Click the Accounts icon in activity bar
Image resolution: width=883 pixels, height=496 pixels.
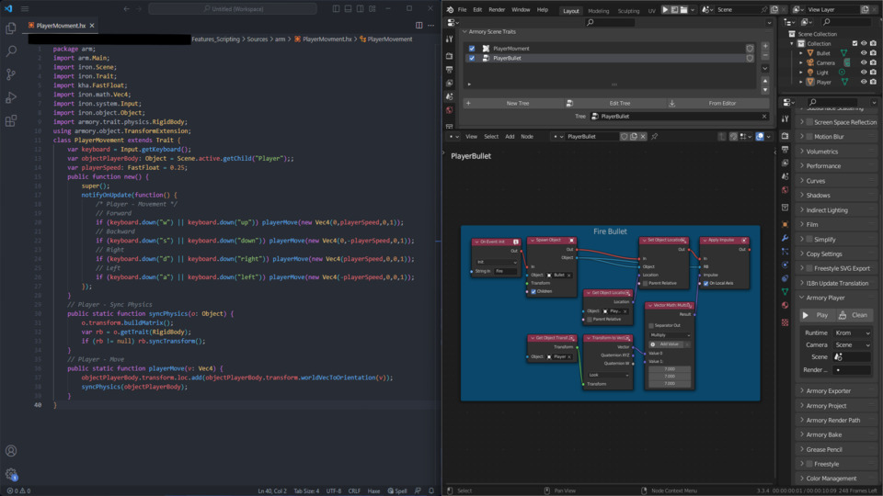pos(11,451)
